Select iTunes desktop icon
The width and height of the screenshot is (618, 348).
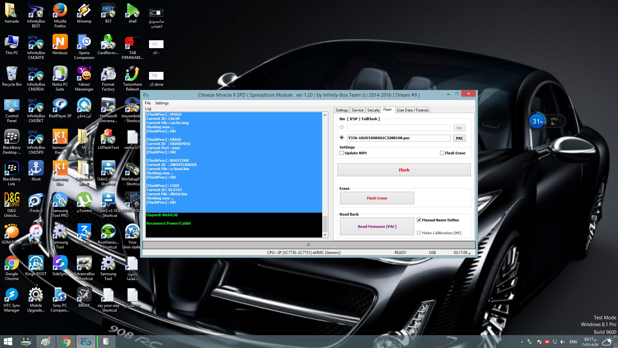[x=36, y=234]
